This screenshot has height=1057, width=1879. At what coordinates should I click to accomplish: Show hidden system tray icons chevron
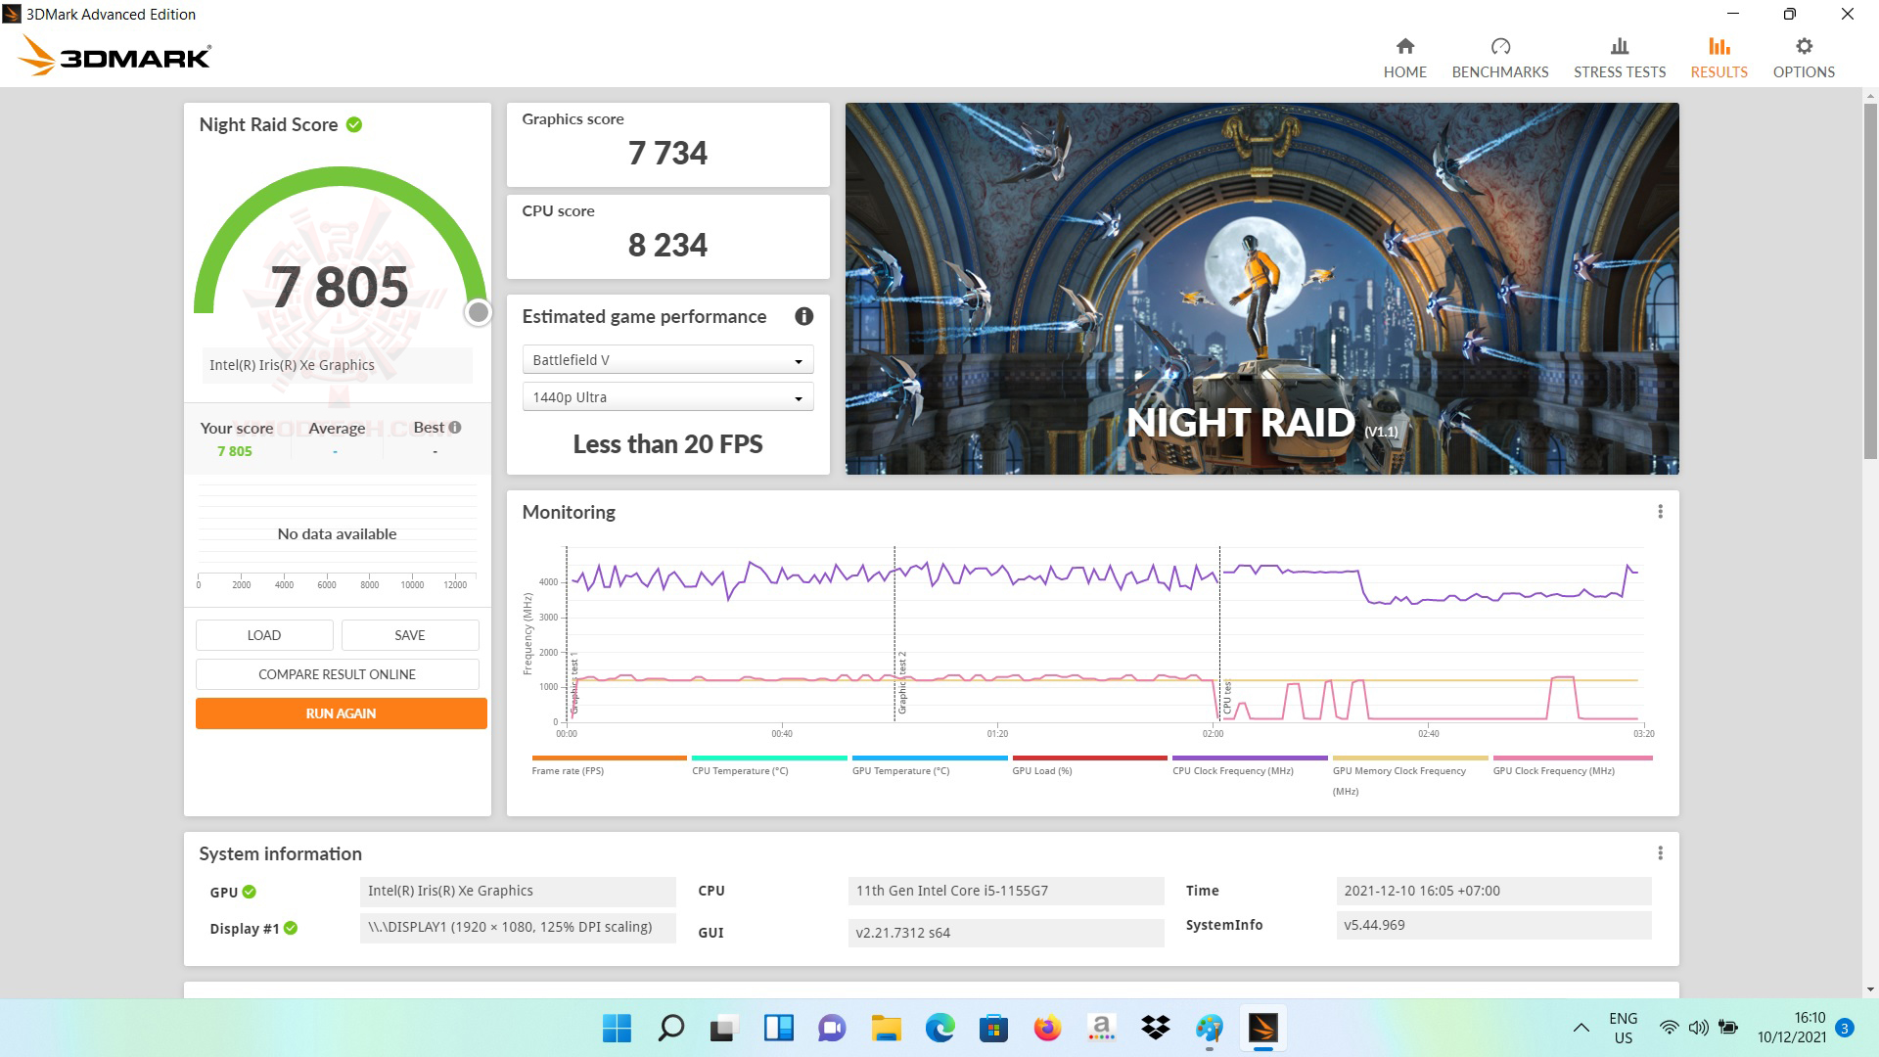click(x=1581, y=1028)
